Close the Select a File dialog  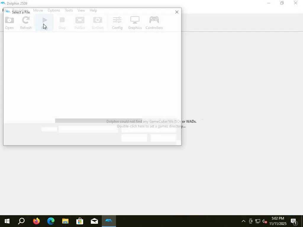pyautogui.click(x=177, y=12)
